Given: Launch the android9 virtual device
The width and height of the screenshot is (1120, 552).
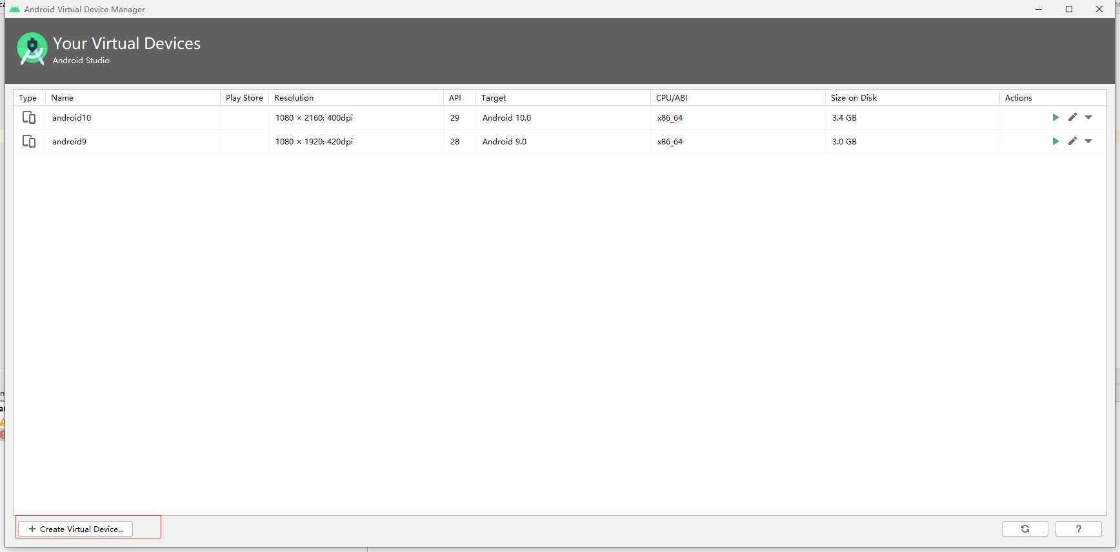Looking at the screenshot, I should click(1055, 141).
